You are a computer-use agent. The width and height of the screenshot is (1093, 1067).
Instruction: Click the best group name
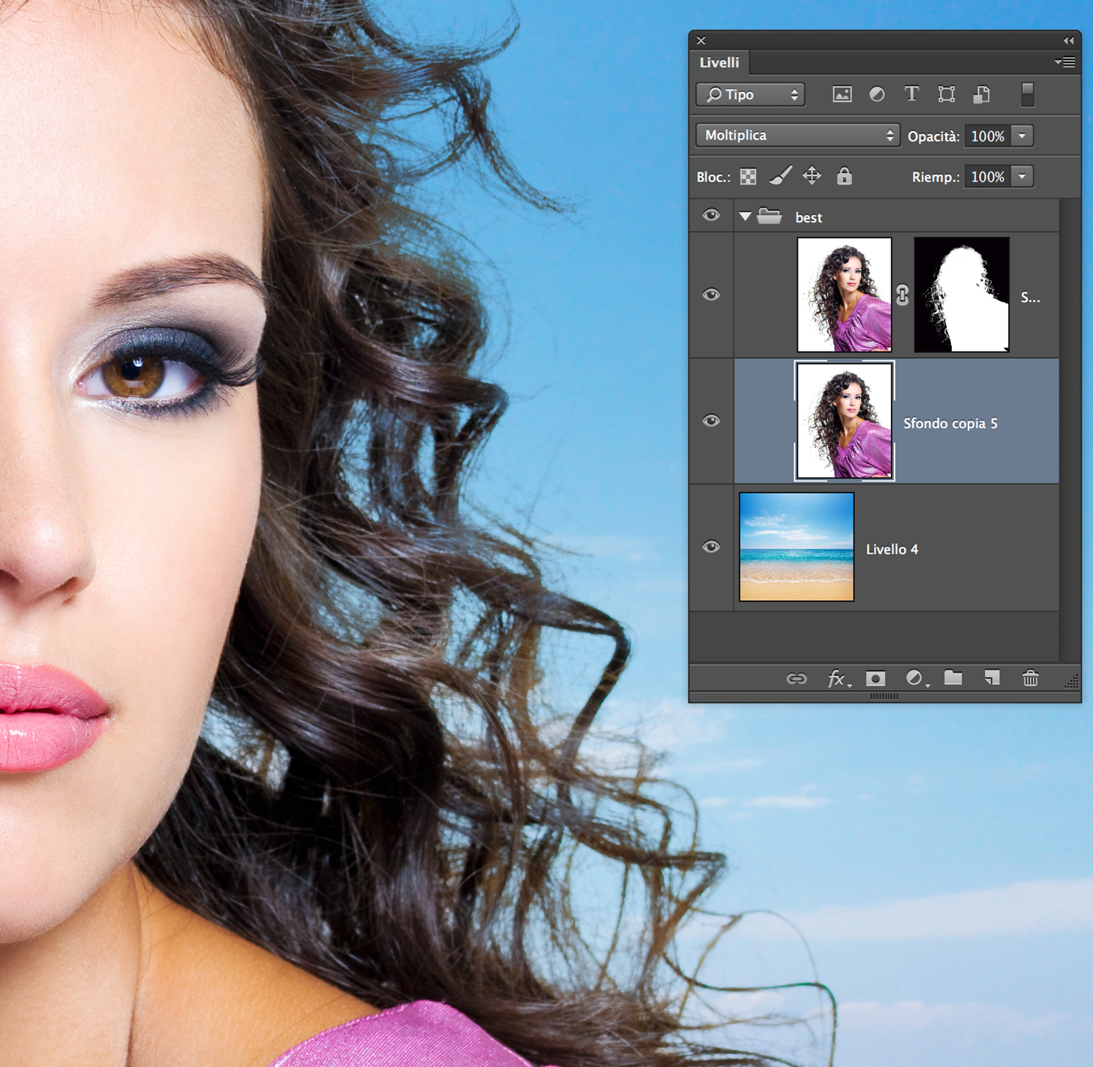(x=809, y=217)
